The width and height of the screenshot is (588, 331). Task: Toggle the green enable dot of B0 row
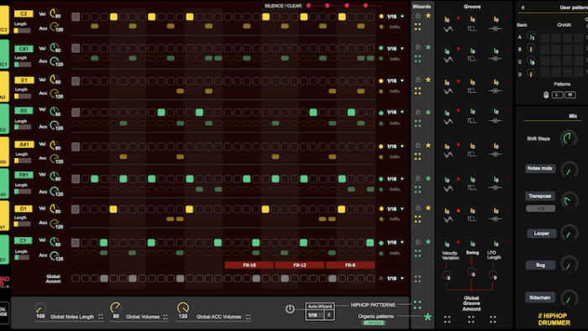point(381,113)
